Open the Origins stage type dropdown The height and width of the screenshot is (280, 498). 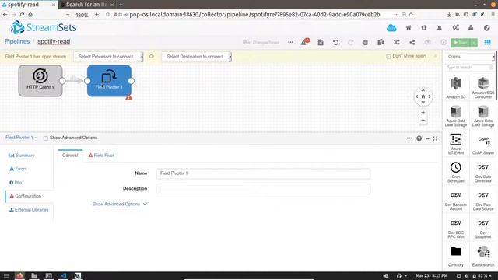[x=469, y=57]
